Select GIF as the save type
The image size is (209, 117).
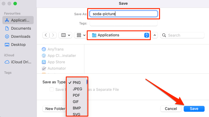coord(76,102)
